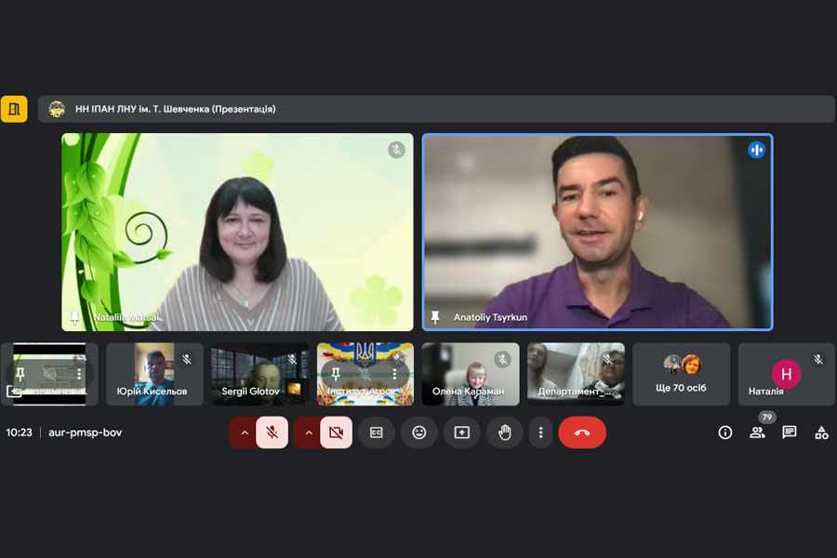Click the presentation banner title

tap(175, 109)
